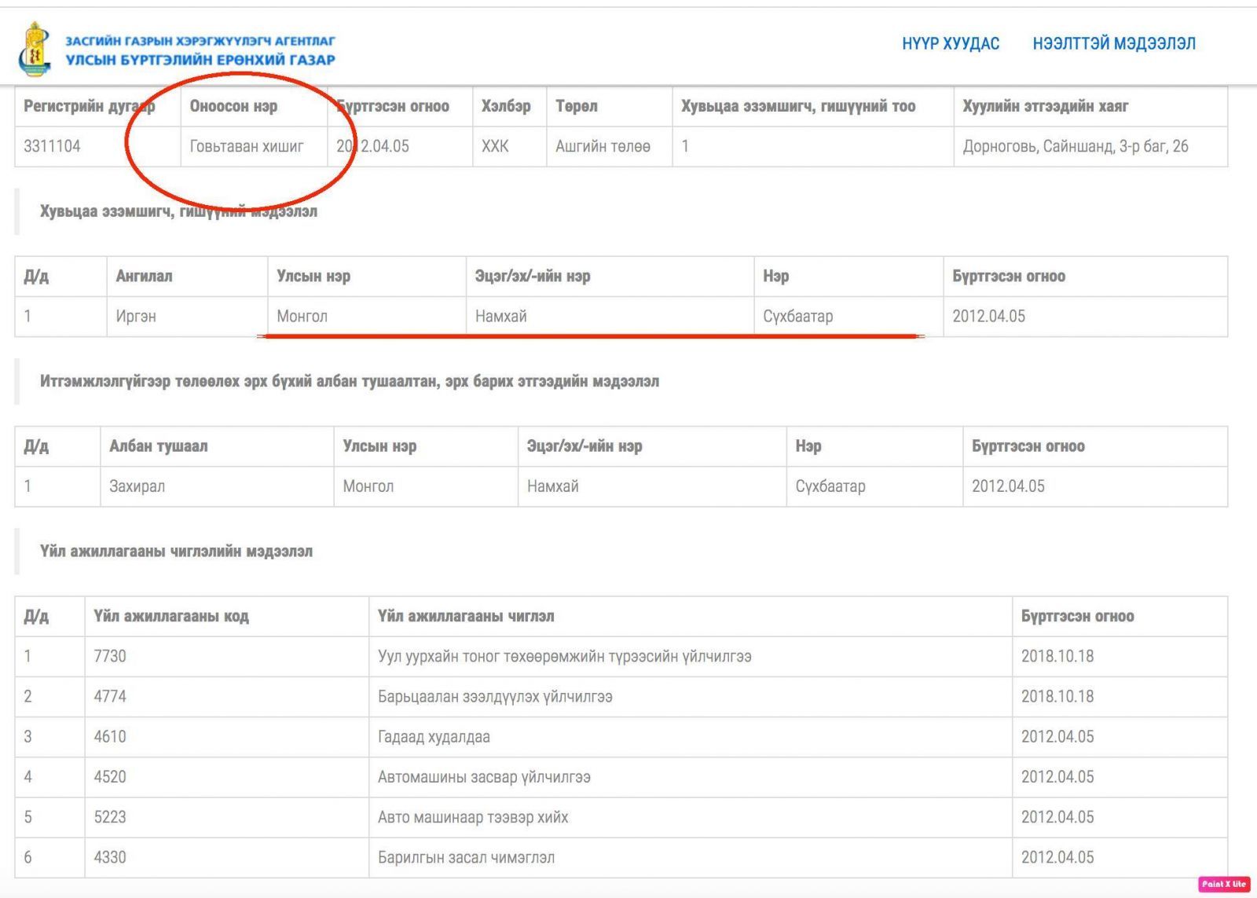Select shareholder name Сүхбаатар in shareholder table
1257x898 pixels.
pyautogui.click(x=797, y=317)
